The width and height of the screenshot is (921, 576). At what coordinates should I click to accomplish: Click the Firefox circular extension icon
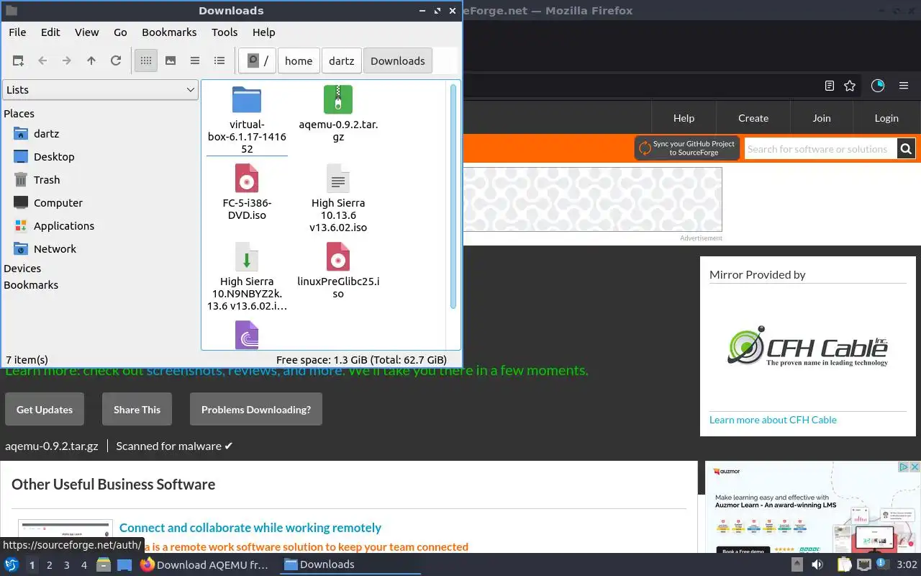point(878,86)
